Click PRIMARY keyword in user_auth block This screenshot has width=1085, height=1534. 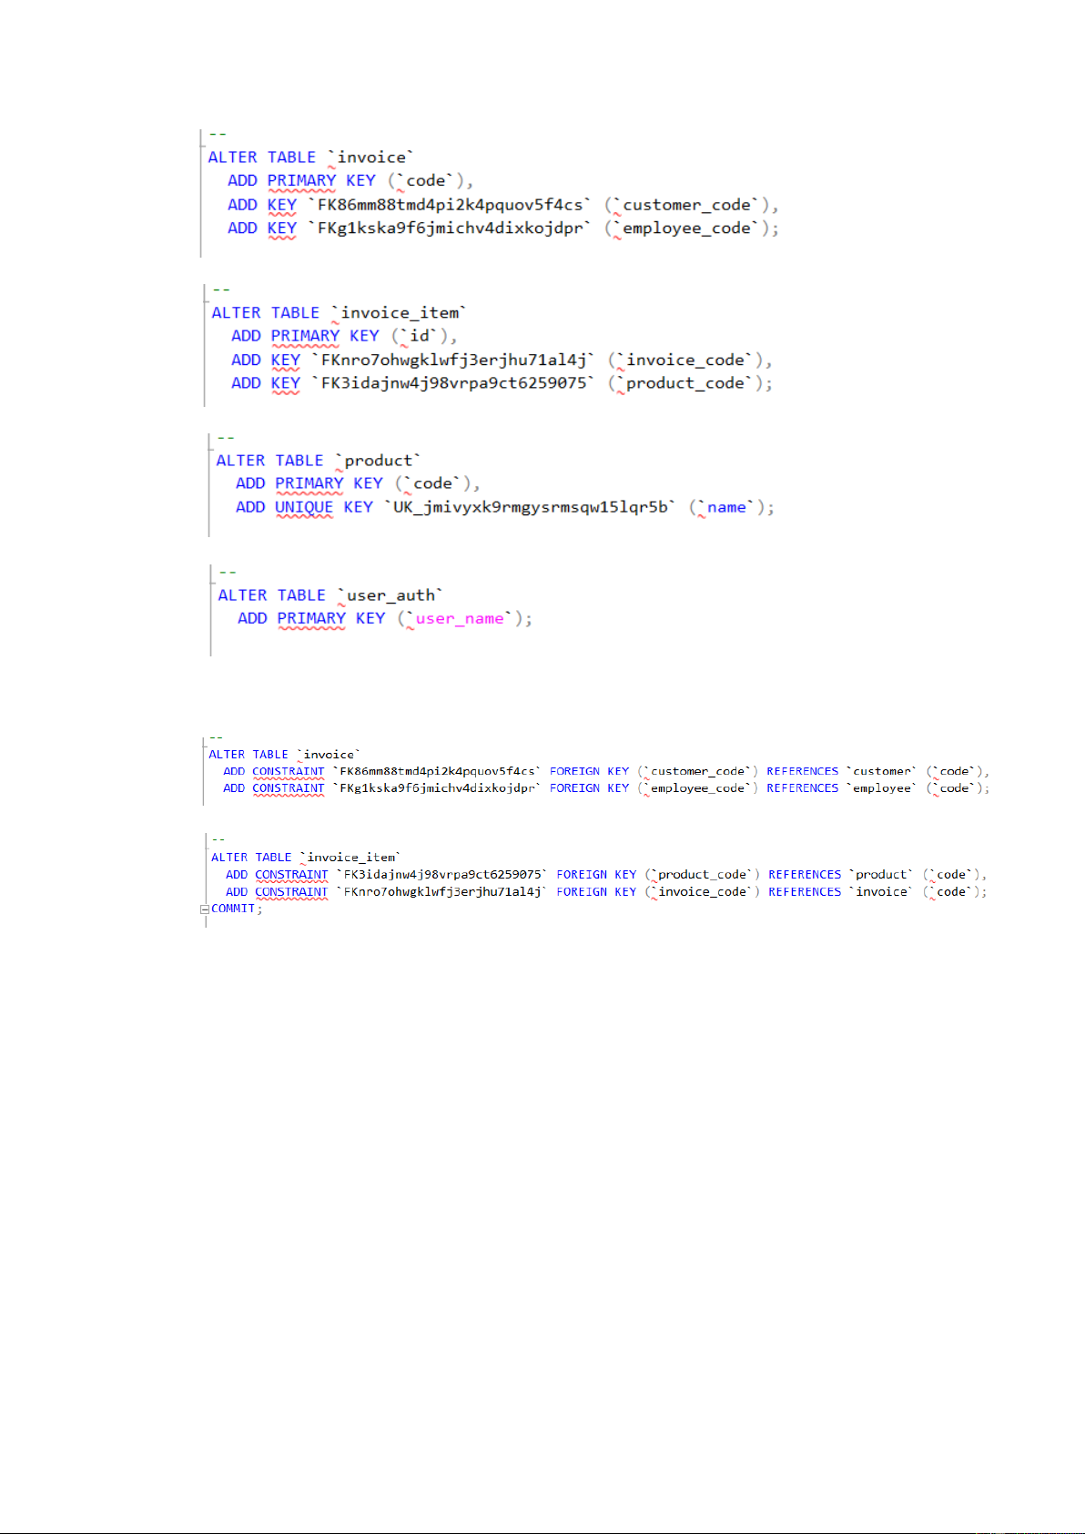311,619
